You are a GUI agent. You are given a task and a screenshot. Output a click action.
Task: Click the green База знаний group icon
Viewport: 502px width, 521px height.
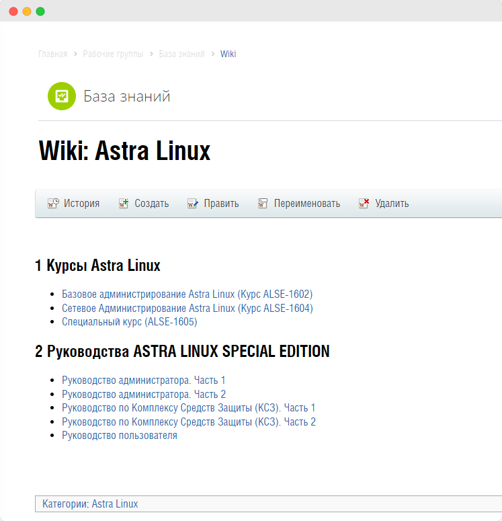coord(62,96)
